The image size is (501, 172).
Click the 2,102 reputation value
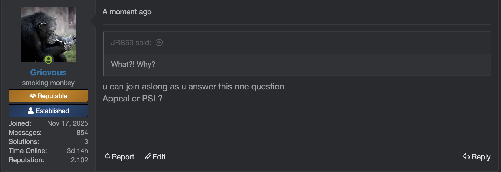(79, 160)
